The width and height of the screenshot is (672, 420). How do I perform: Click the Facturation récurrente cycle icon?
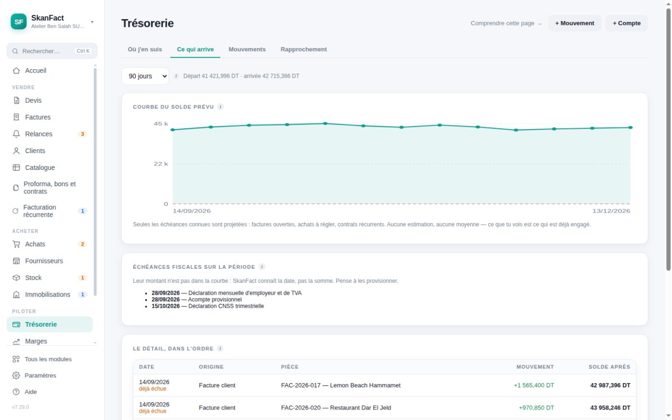(15, 211)
